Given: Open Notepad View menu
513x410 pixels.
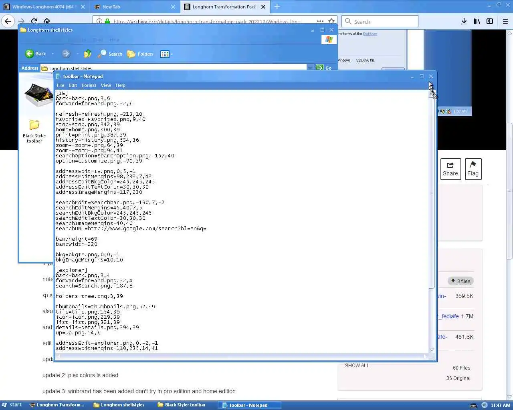Looking at the screenshot, I should click(x=106, y=85).
